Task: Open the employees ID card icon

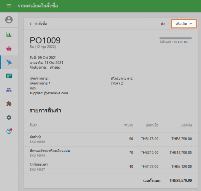Action: tap(9, 76)
